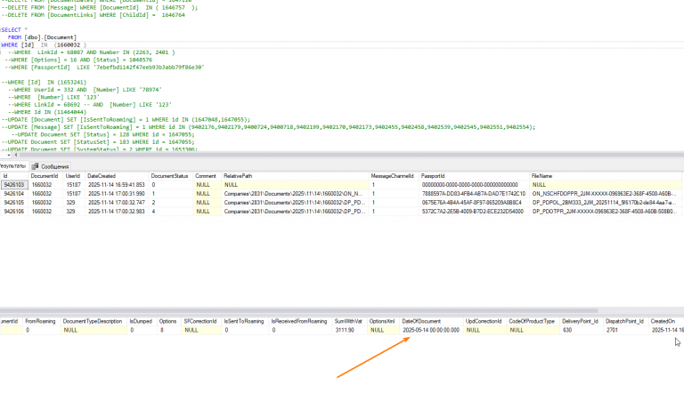Click the DeliveryPoint_Id value 630
Image resolution: width=684 pixels, height=409 pixels.
click(x=581, y=330)
